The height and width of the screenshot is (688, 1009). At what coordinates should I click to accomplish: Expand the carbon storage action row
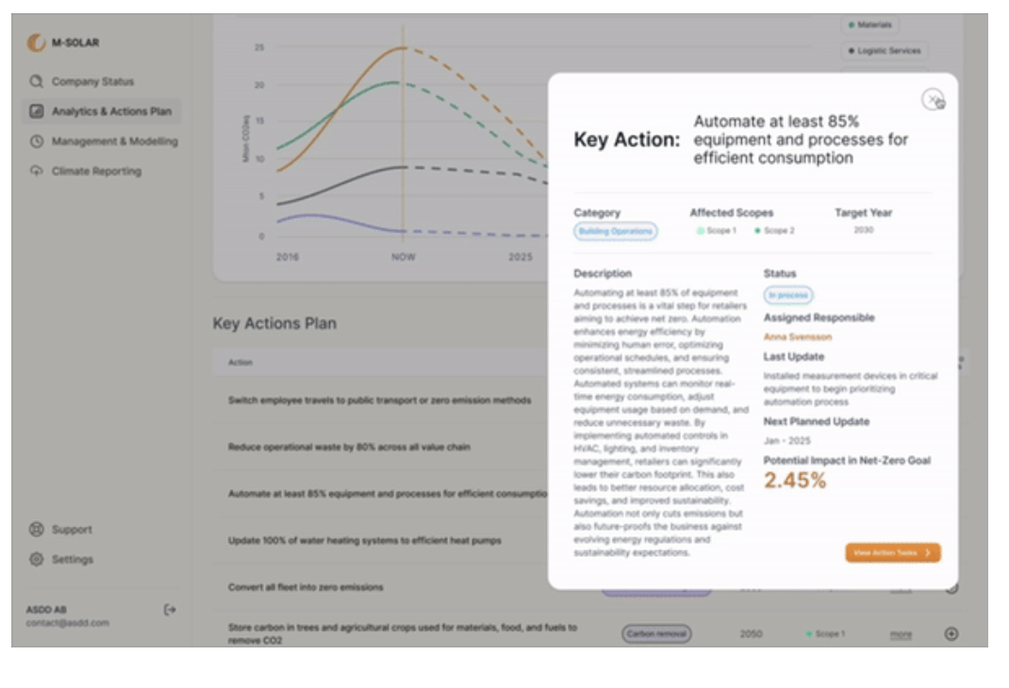[x=951, y=633]
